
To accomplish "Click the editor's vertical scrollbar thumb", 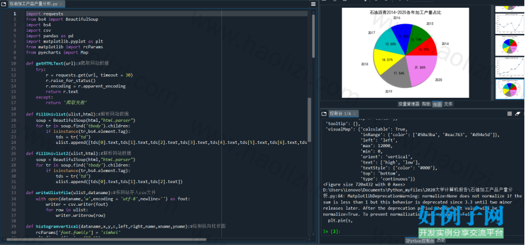I will point(313,35).
